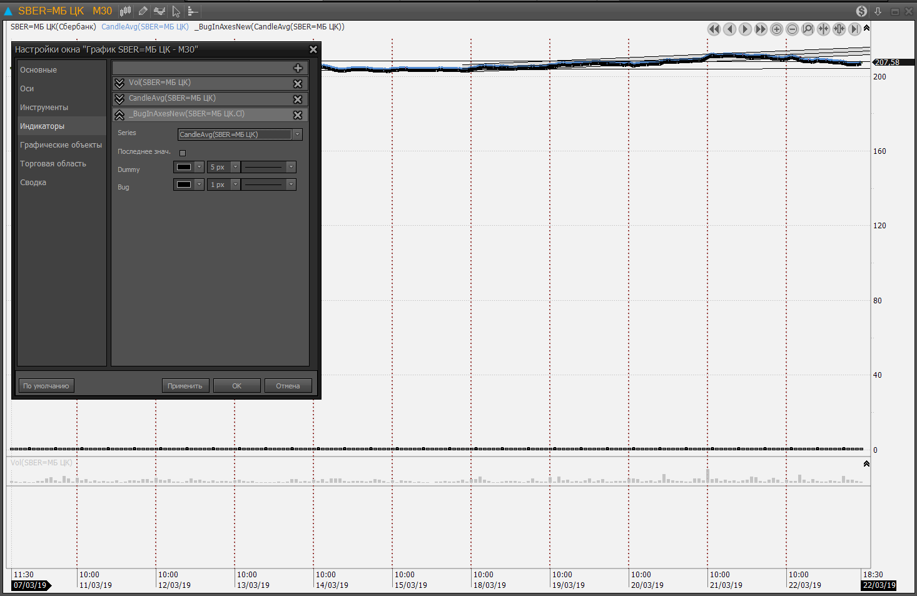Jump chart back with double-left arrow

coord(714,29)
